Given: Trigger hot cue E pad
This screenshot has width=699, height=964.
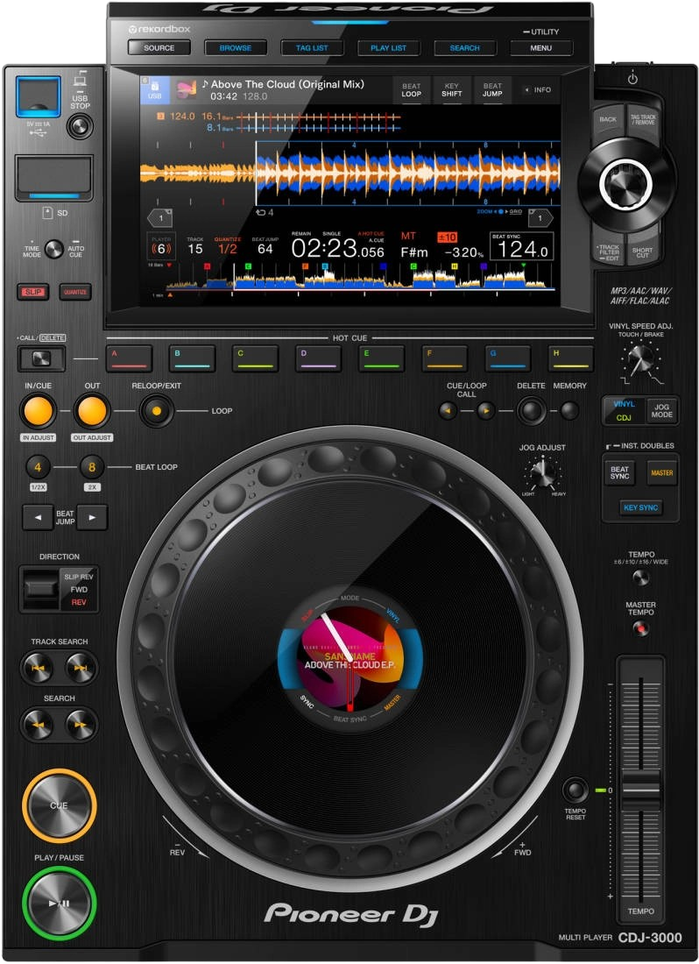Looking at the screenshot, I should click(x=381, y=358).
